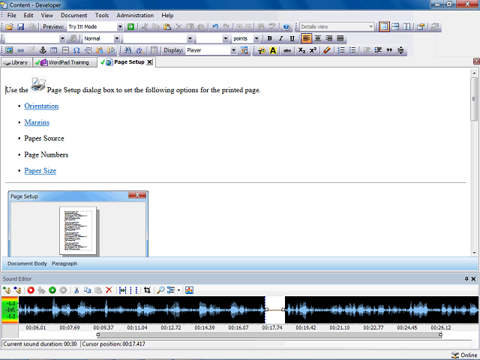480x360 pixels.
Task: Select the Document Body breadcrumb
Action: click(x=27, y=263)
